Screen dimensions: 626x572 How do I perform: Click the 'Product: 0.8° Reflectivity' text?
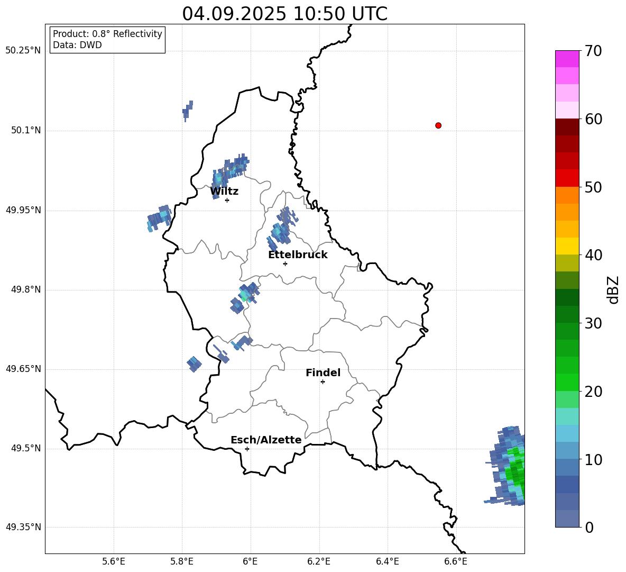107,34
